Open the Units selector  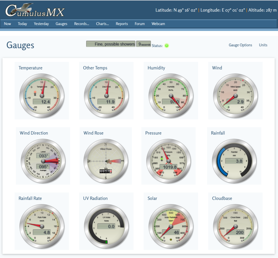[x=263, y=45]
